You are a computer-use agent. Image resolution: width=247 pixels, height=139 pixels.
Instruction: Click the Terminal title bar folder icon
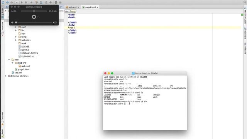tap(133, 73)
